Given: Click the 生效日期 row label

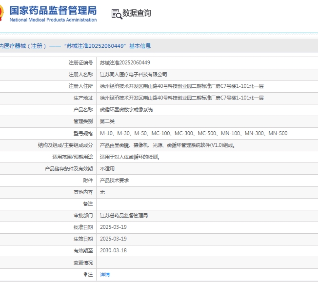Looking at the screenshot, I should tap(83, 239).
